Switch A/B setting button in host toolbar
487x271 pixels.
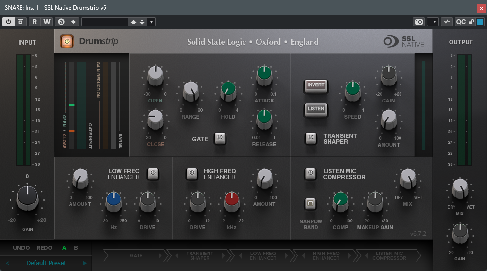(61, 22)
